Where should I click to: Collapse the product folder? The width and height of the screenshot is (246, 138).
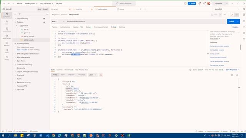point(17,26)
